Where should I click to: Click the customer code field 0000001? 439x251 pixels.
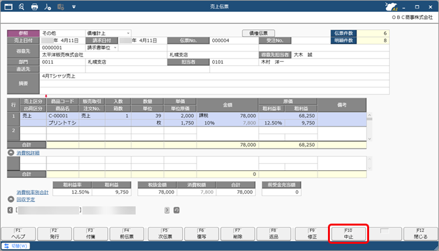[x=63, y=48]
